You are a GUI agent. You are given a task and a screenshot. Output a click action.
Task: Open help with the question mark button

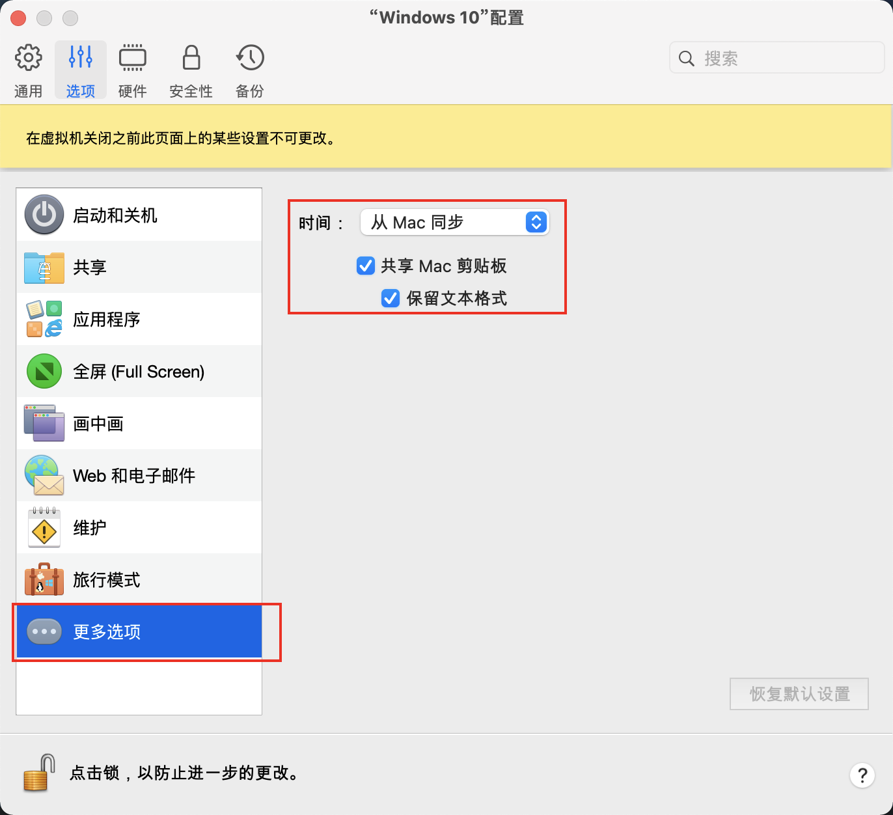pos(862,775)
